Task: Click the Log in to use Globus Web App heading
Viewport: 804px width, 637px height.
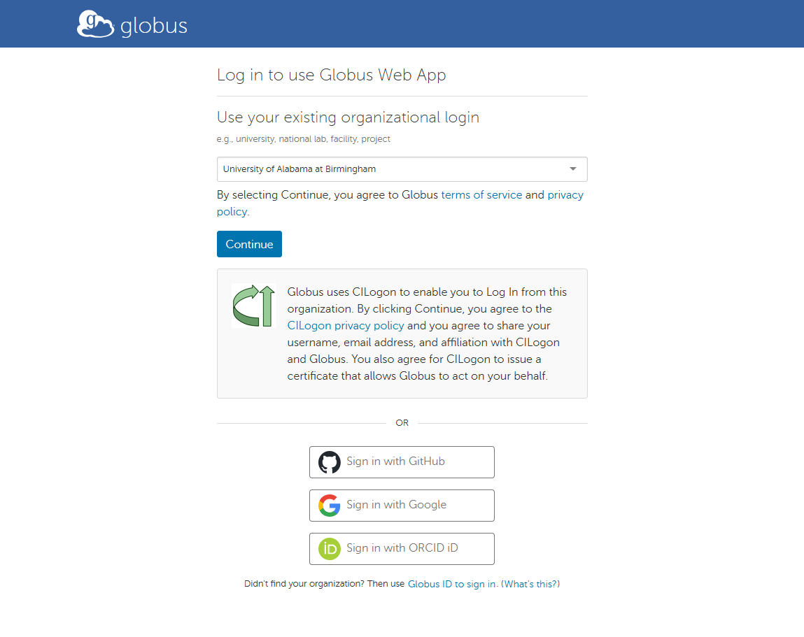Action: pos(331,75)
